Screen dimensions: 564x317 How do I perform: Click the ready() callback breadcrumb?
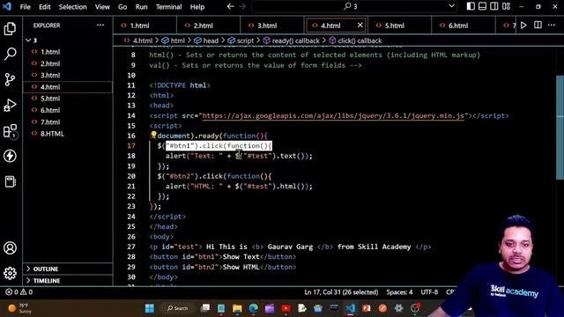292,41
